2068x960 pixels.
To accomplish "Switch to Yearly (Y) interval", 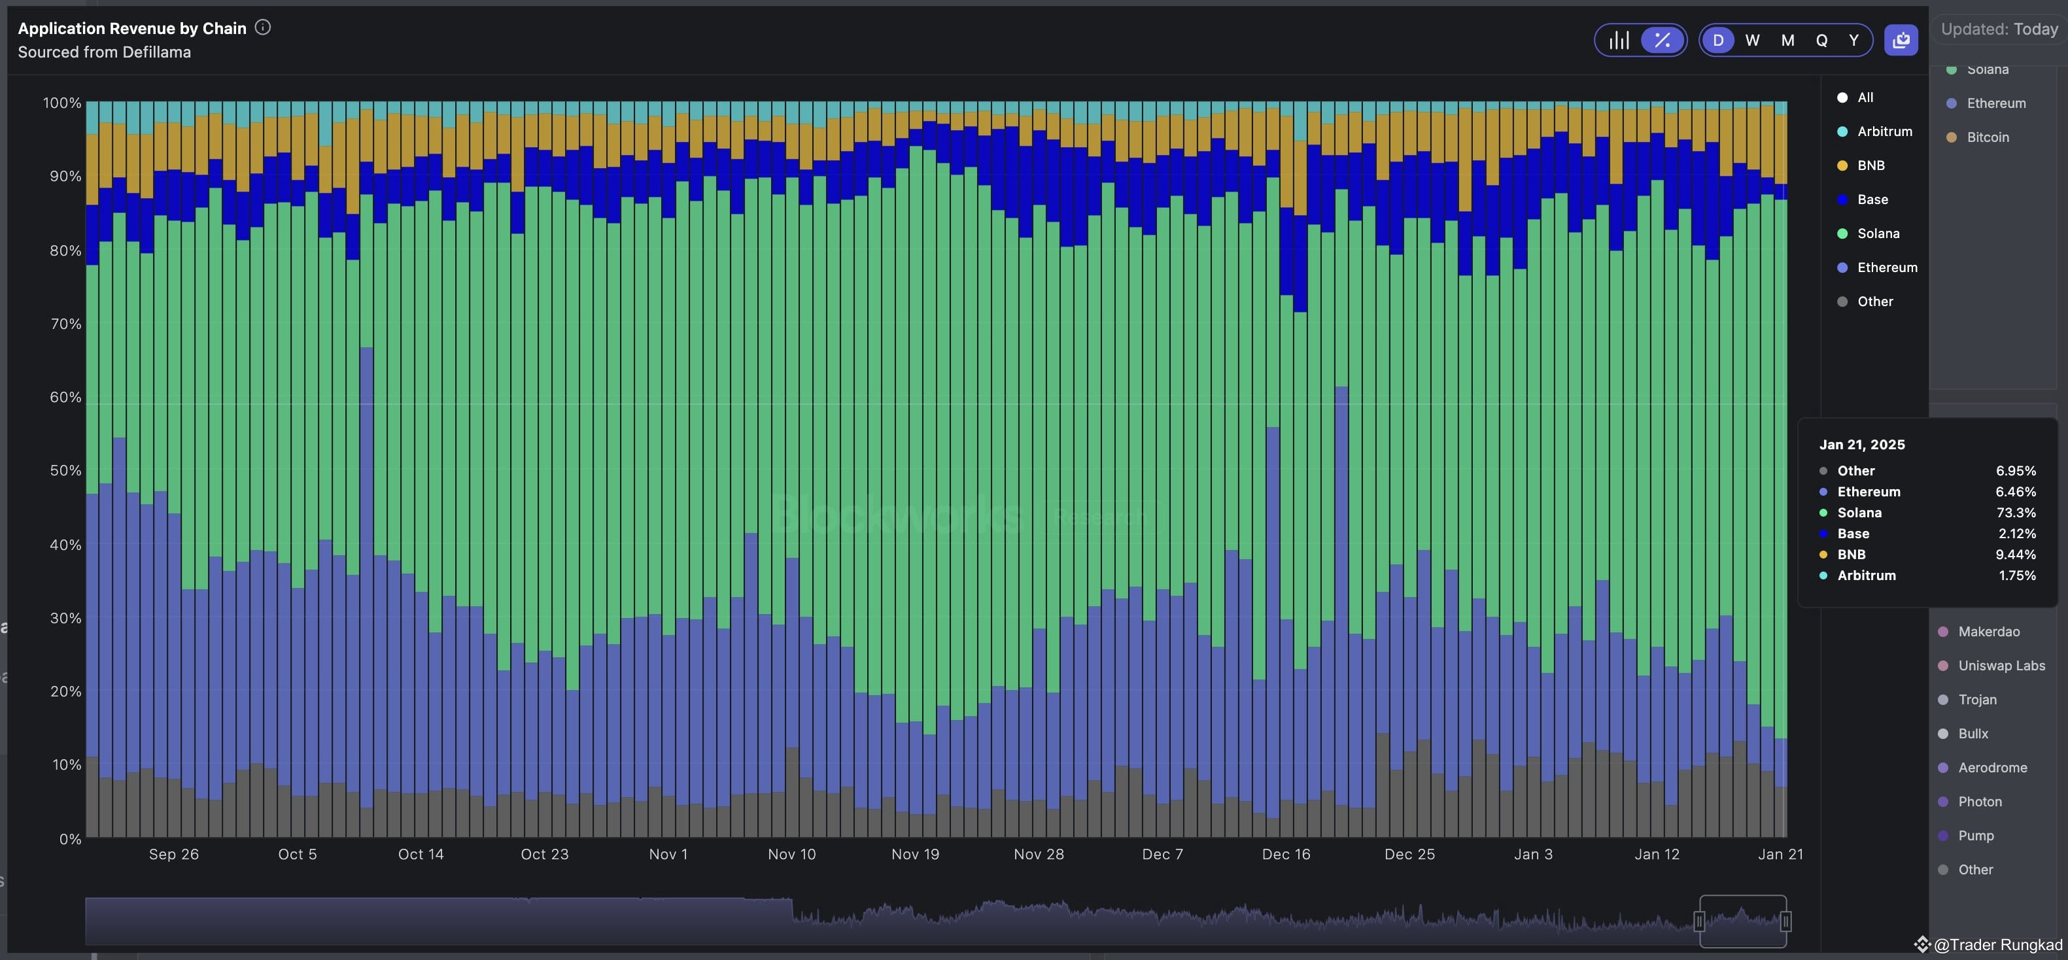I will tap(1853, 40).
